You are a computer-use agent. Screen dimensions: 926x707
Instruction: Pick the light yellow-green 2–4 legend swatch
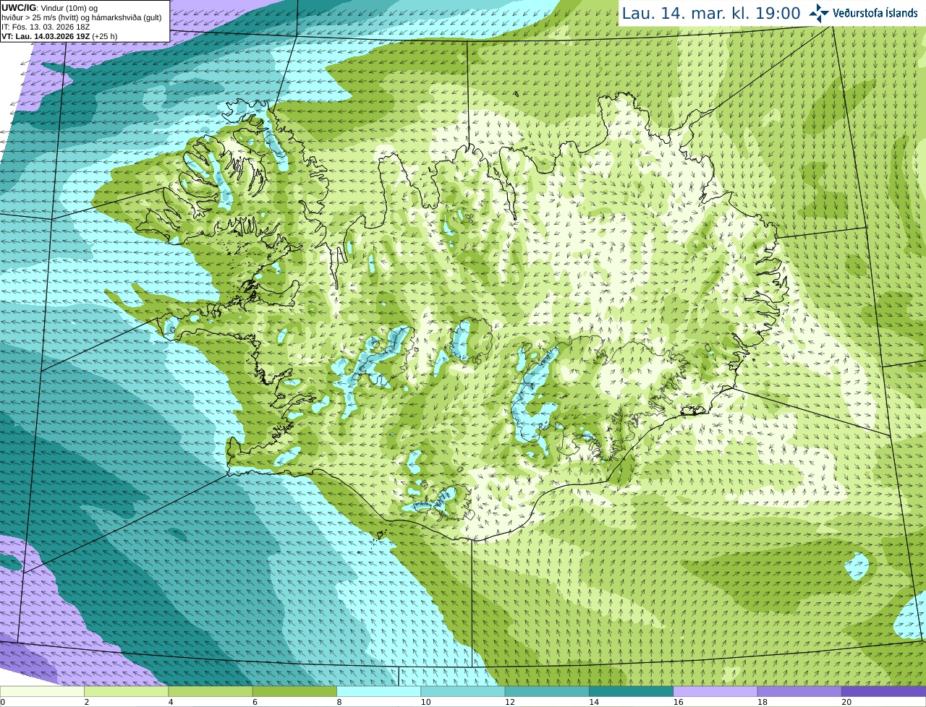click(x=126, y=691)
